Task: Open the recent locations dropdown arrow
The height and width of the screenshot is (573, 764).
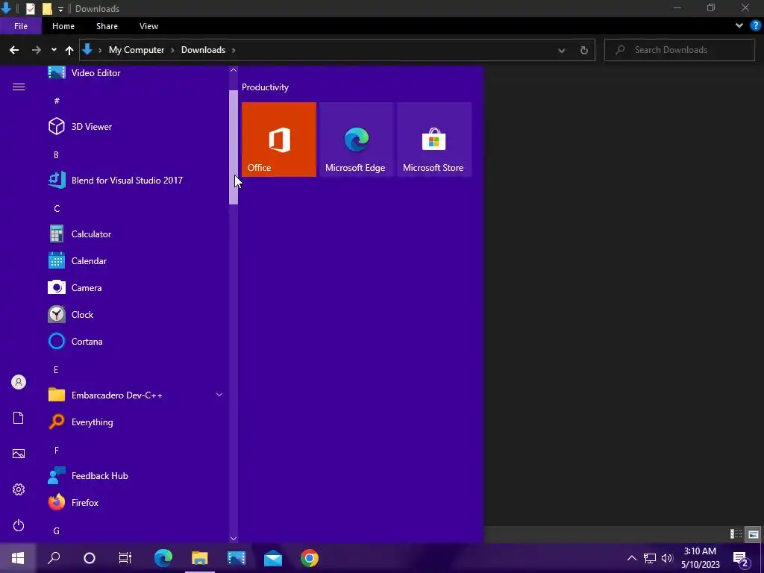Action: tap(54, 50)
